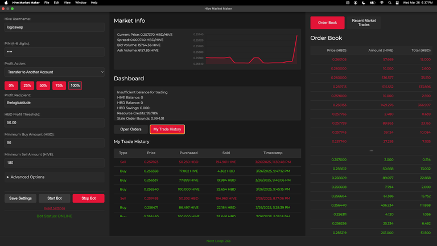Click Price (HBD) order book header
The width and height of the screenshot is (437, 246).
336,50
